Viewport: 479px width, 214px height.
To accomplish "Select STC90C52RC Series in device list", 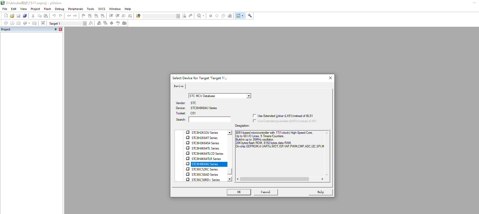I will point(205,169).
